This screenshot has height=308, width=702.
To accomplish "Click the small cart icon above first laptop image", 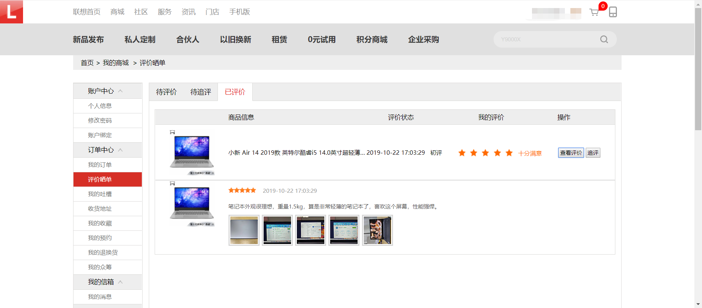I will point(172,132).
